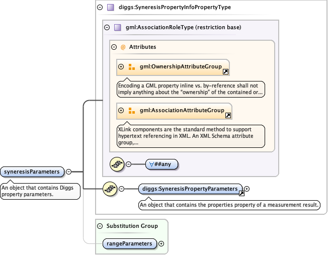328x255 pixels.
Task: Collapse the gml:AssociationRoleType restriction base section
Action: click(x=107, y=28)
